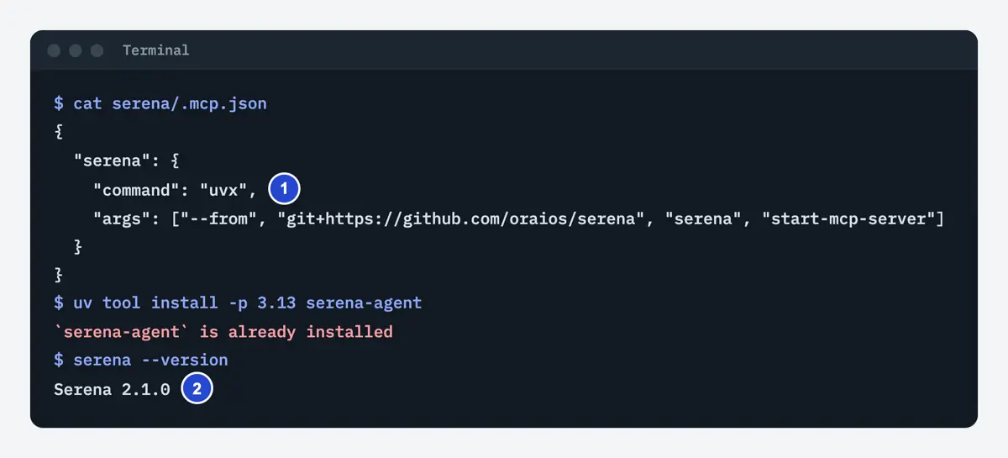Click the cat serena/.mcp.json command
This screenshot has height=458, width=1008.
[170, 104]
